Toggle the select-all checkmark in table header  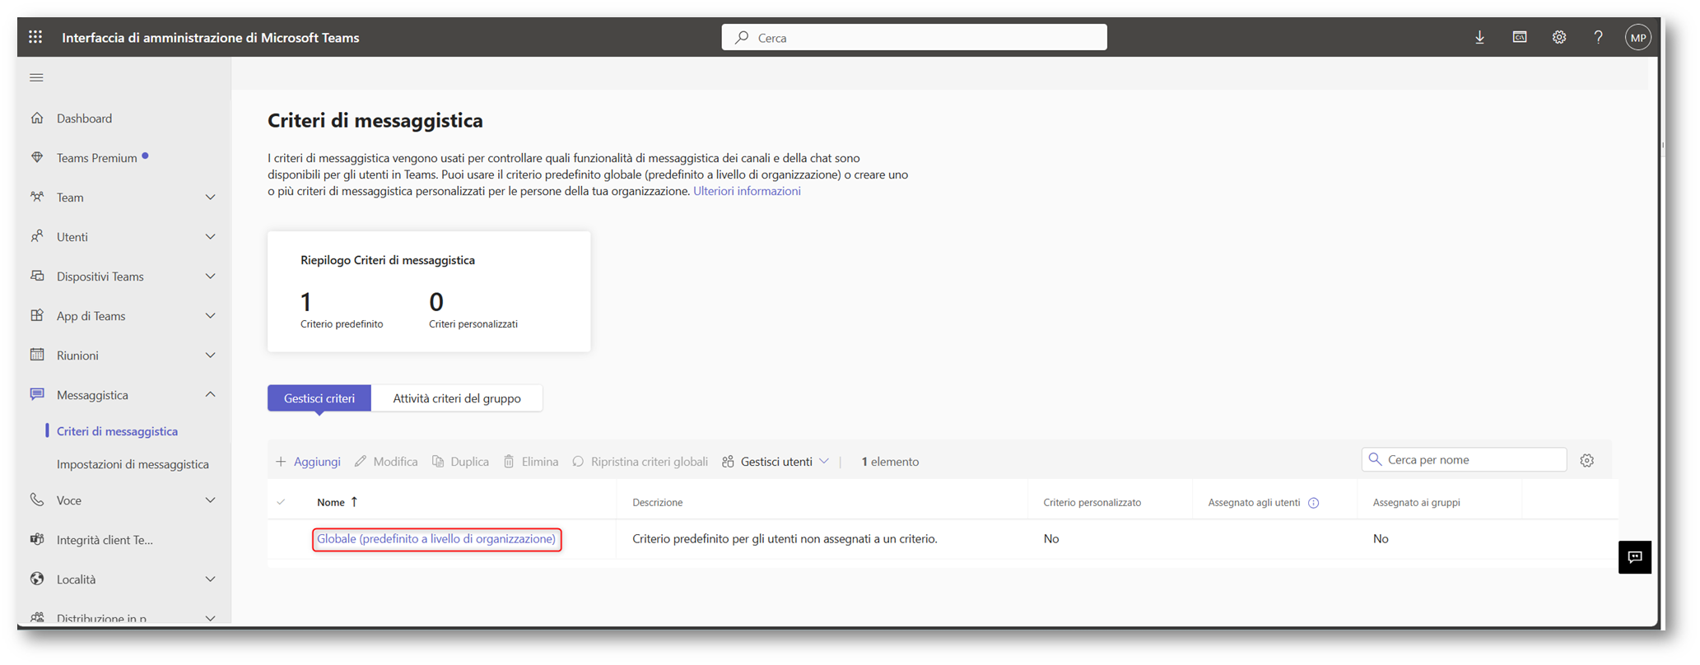pos(281,502)
